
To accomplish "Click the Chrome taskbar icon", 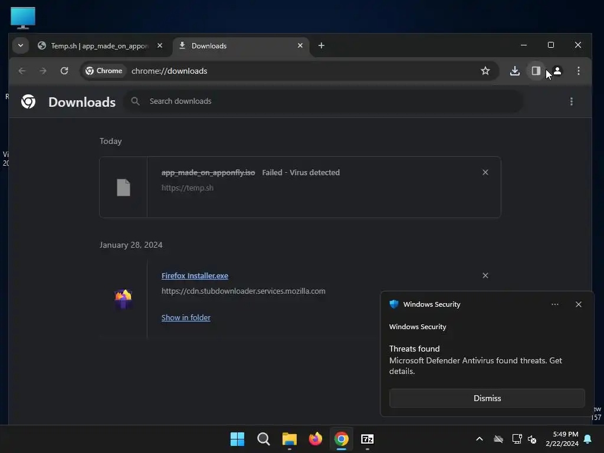I will [342, 439].
